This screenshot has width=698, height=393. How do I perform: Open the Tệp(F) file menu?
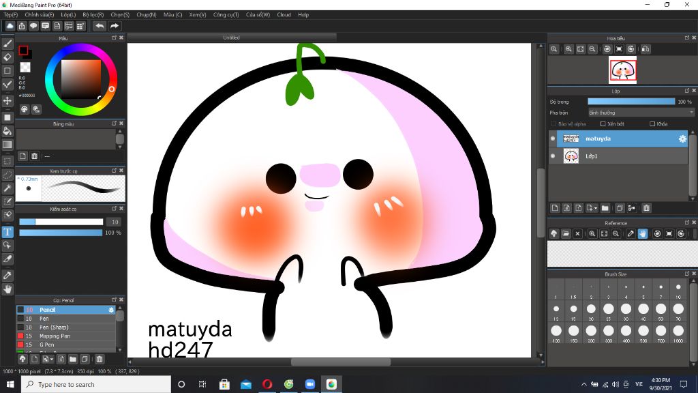click(11, 15)
